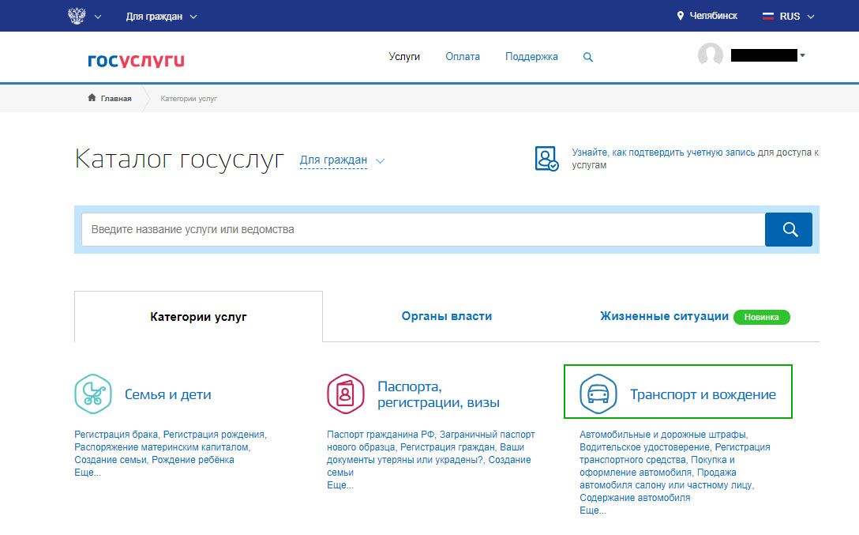Viewport: 859px width, 535px height.
Task: Click the user avatar picture
Action: [x=711, y=55]
